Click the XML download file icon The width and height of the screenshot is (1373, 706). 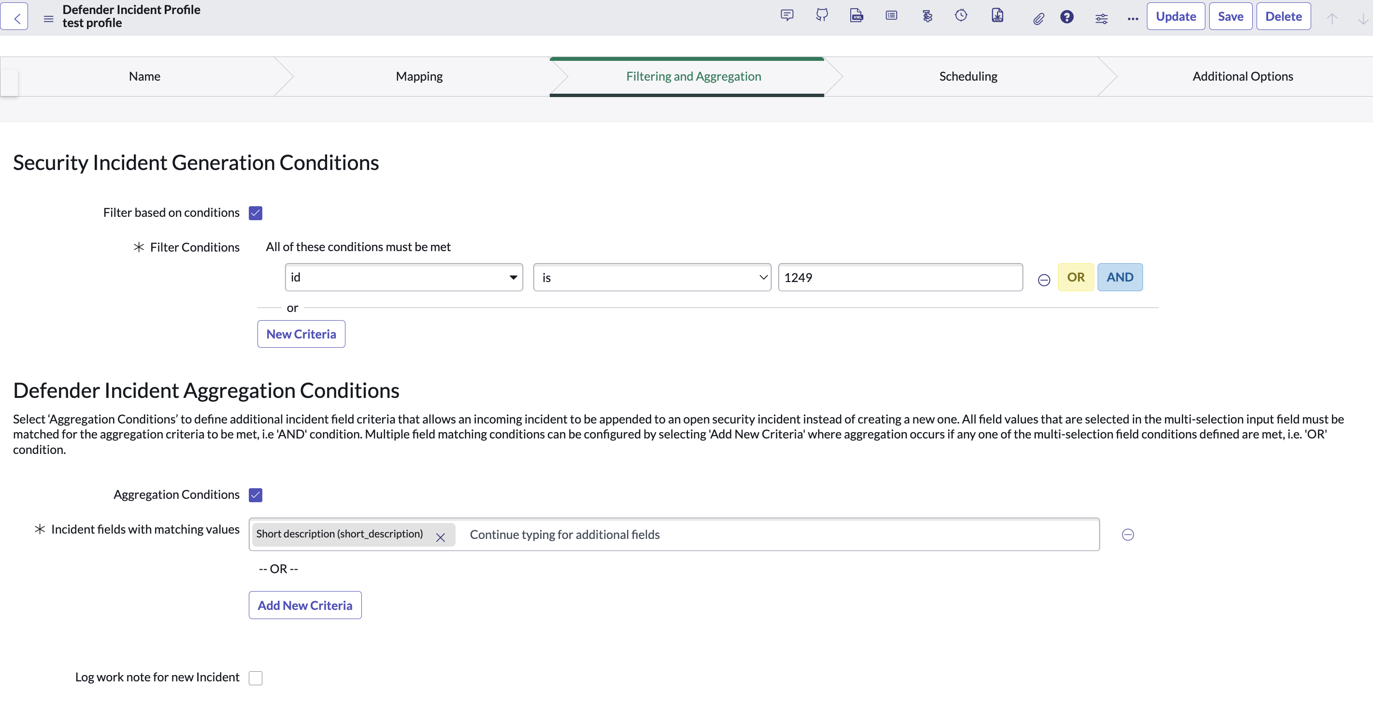997,15
